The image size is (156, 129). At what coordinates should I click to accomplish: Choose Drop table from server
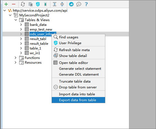pos(78,87)
